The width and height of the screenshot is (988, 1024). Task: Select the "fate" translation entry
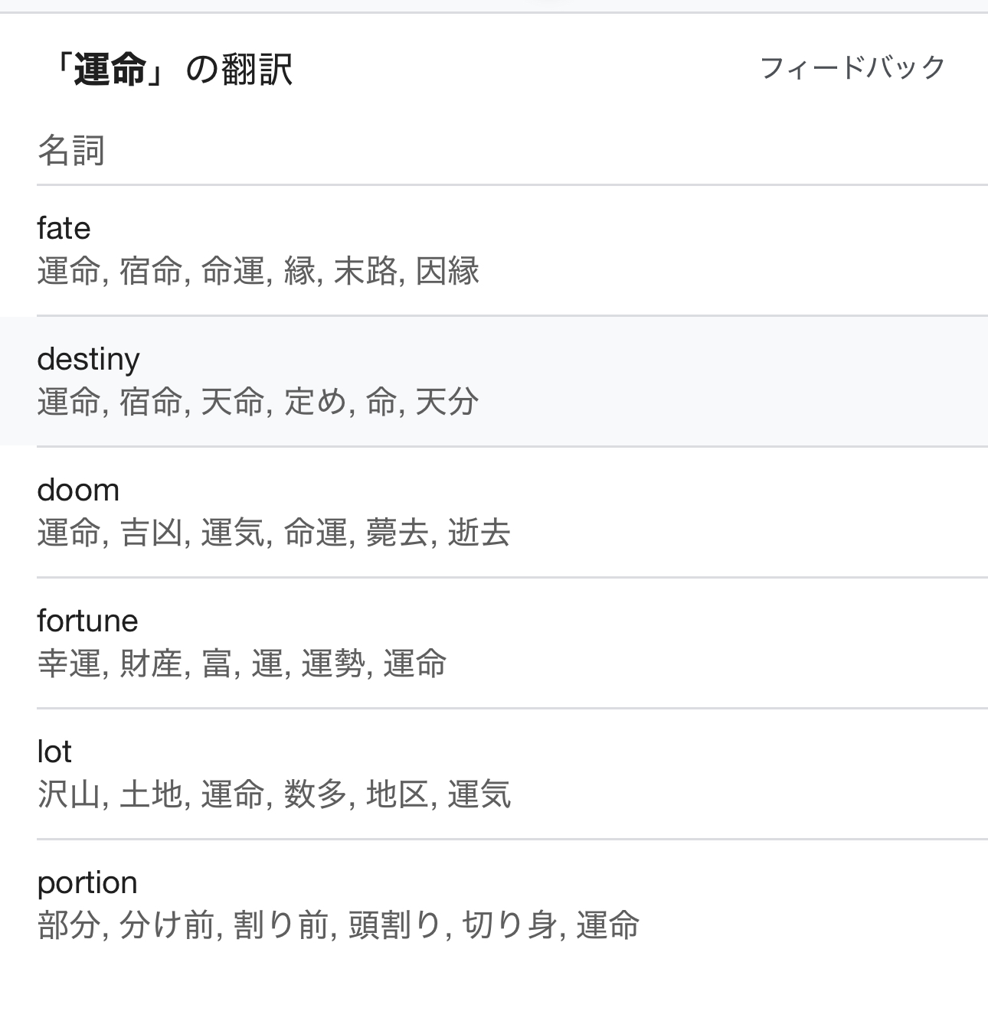point(64,228)
